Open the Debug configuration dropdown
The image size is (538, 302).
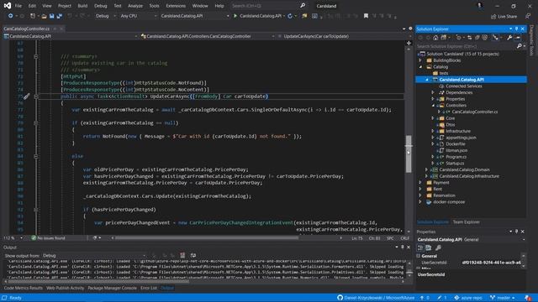coord(106,16)
